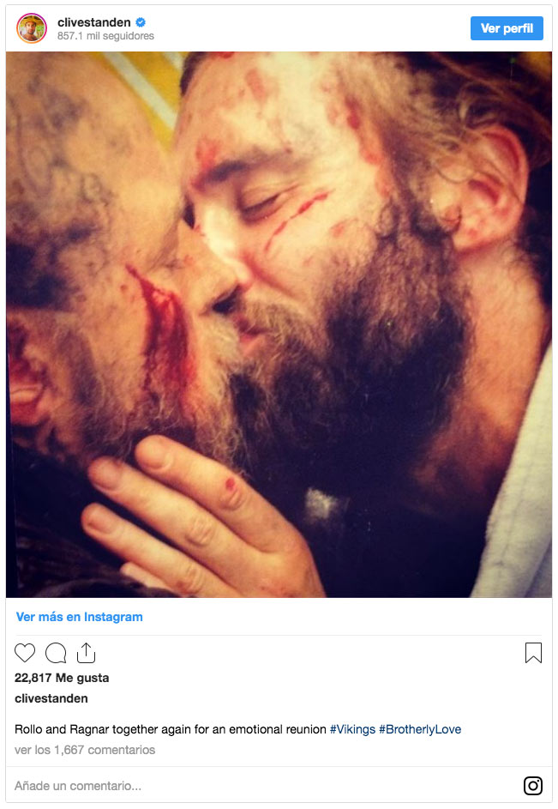Click the Rollo and Ragnar caption text
This screenshot has width=558, height=809.
point(171,729)
